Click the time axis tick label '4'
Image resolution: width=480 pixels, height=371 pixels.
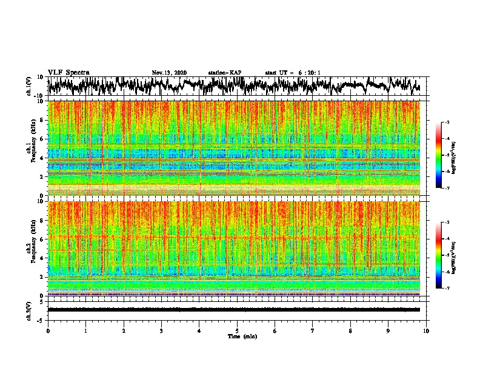click(x=199, y=331)
